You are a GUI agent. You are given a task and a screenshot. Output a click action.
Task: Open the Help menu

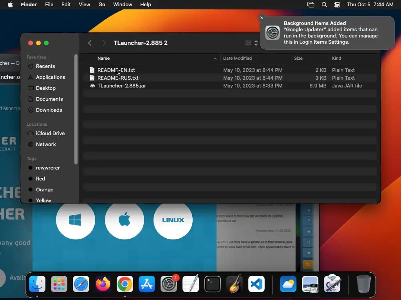(146, 5)
